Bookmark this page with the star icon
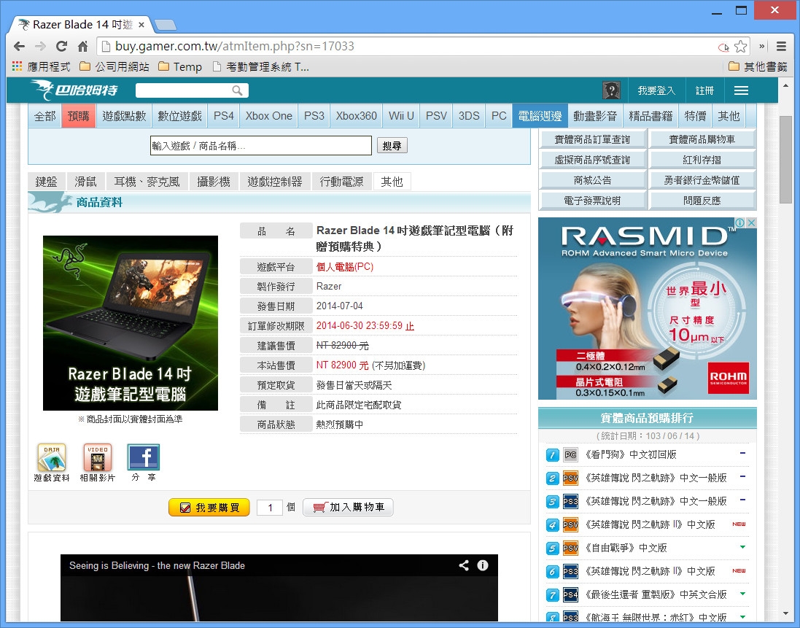The width and height of the screenshot is (800, 628). tap(740, 47)
